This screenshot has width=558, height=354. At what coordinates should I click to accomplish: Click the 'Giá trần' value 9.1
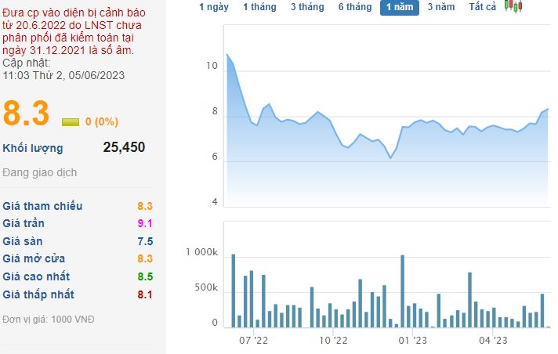[145, 223]
